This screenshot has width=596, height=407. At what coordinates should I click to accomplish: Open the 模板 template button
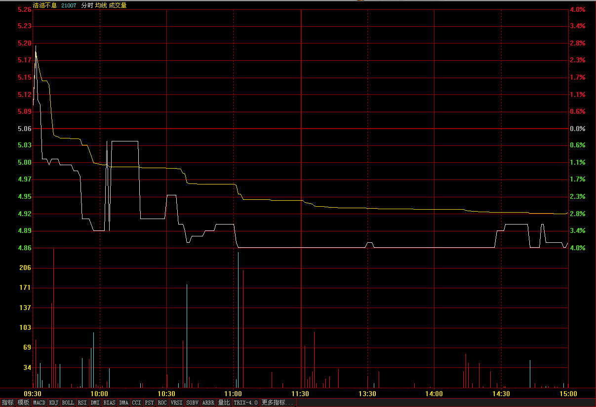pos(23,403)
